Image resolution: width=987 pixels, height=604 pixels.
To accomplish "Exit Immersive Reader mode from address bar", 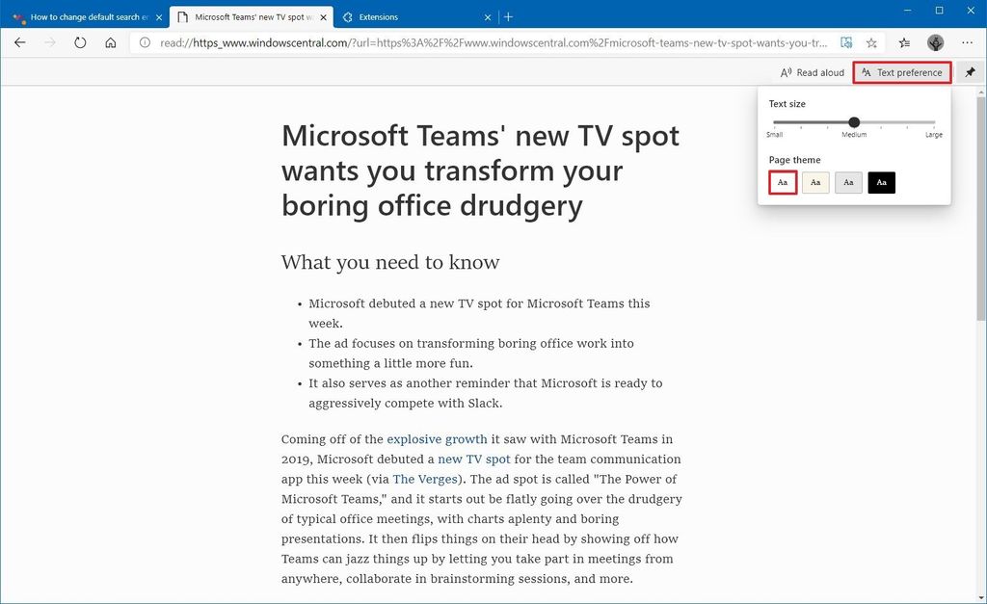I will pyautogui.click(x=847, y=42).
